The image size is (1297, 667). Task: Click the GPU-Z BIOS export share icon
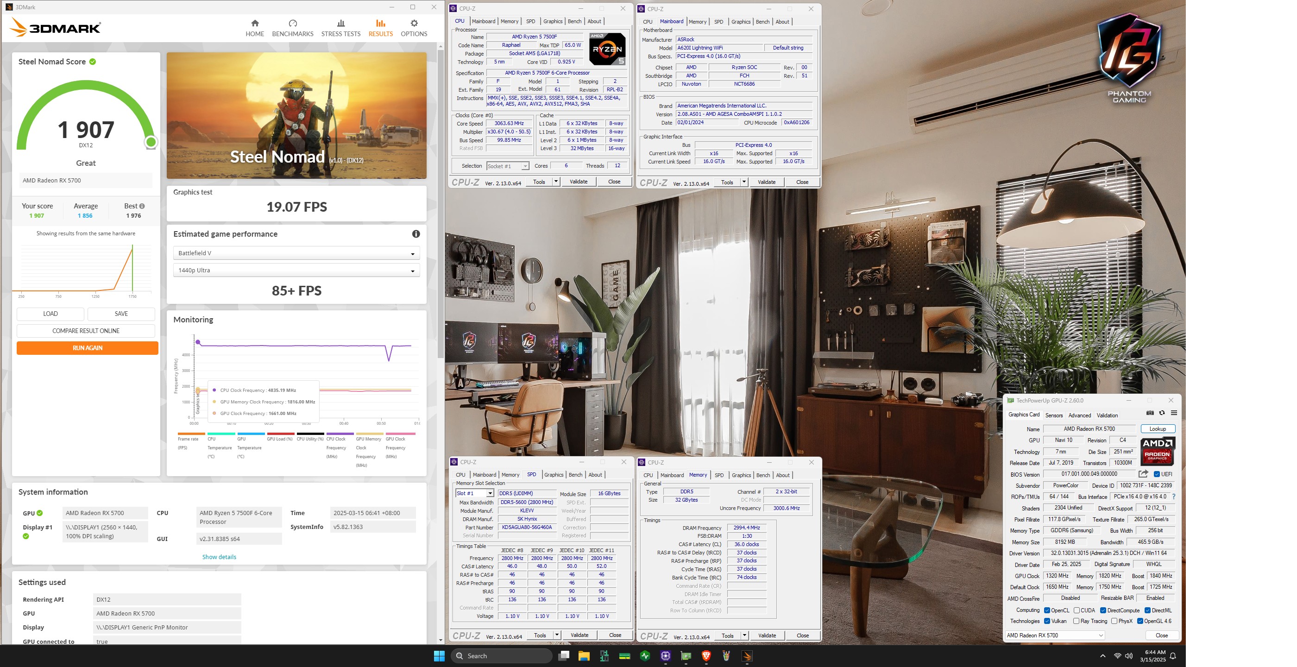[x=1143, y=474]
